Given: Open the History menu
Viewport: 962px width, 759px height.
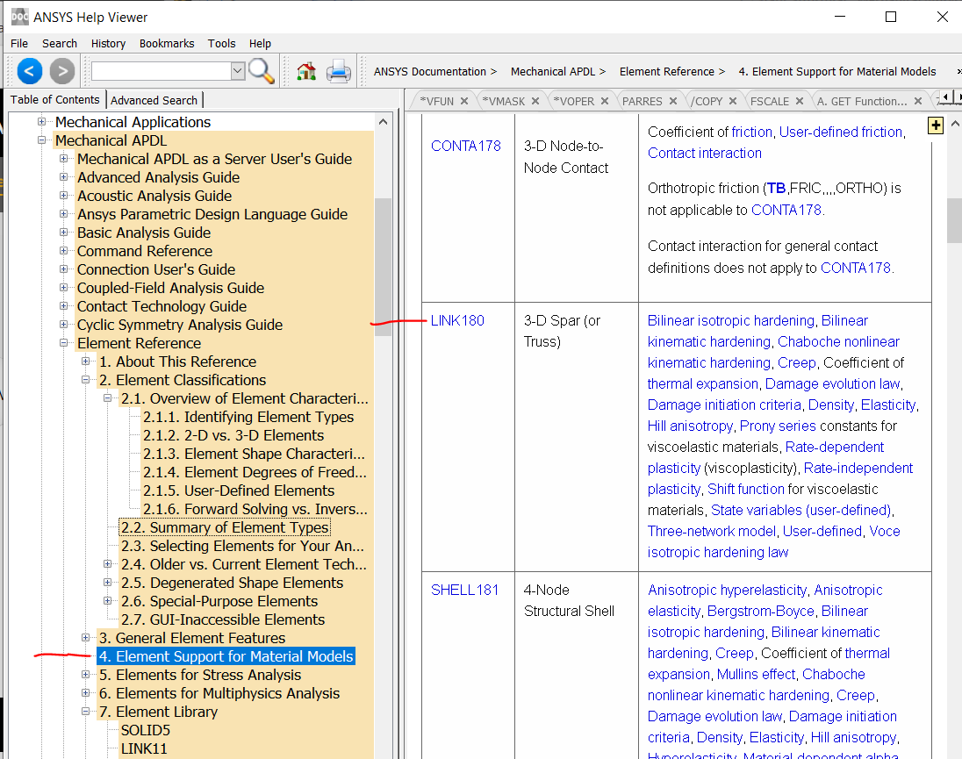Looking at the screenshot, I should click(108, 44).
